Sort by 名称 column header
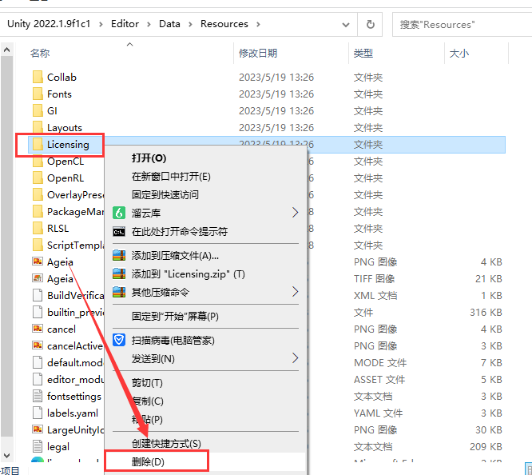The height and width of the screenshot is (475, 532). [40, 53]
